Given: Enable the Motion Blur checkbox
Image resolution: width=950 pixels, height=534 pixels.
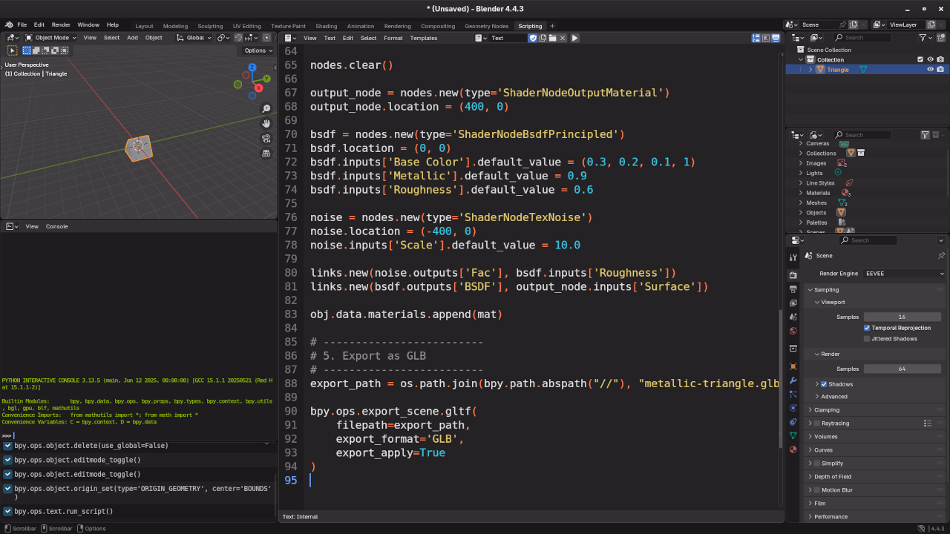Looking at the screenshot, I should coord(817,490).
